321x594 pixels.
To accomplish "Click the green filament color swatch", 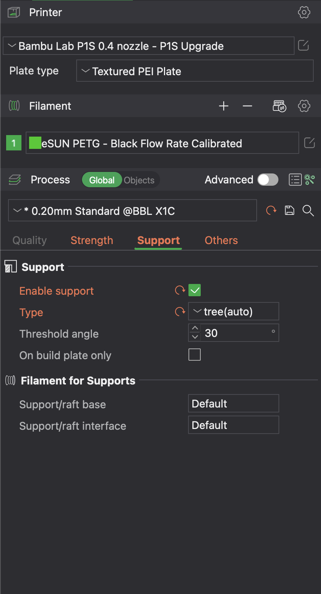I will (x=35, y=143).
